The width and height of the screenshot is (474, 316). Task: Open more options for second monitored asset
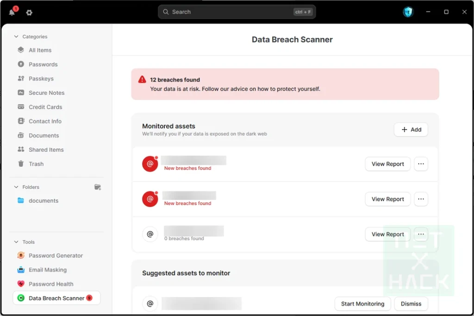(421, 199)
